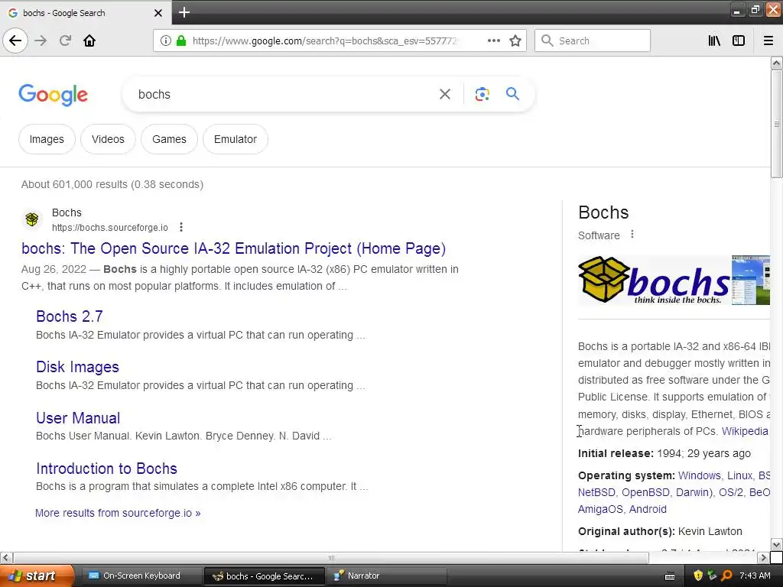783x587 pixels.
Task: Click the Google logo
Action: click(53, 94)
